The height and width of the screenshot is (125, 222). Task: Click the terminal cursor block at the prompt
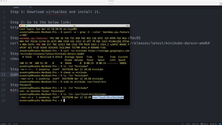tap(64, 100)
